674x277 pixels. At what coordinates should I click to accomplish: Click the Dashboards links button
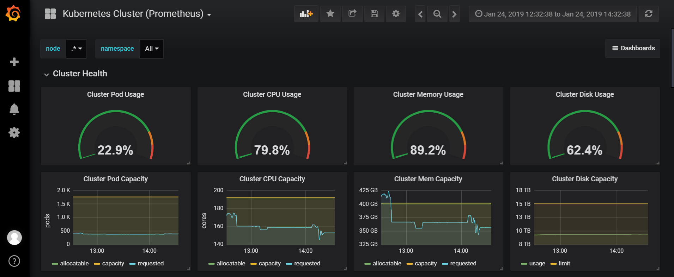633,48
